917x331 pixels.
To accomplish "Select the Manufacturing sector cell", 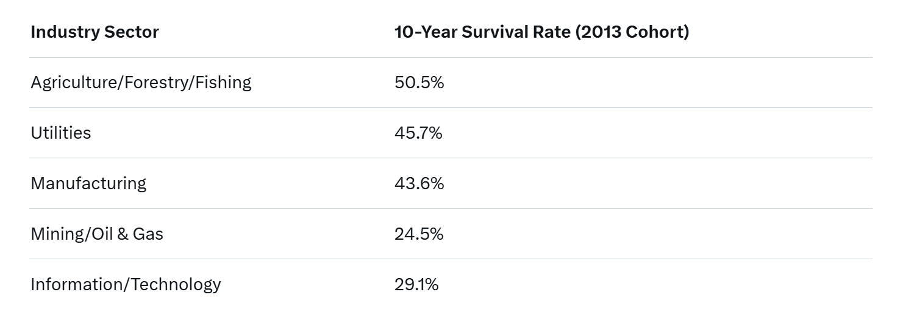I will pyautogui.click(x=88, y=183).
